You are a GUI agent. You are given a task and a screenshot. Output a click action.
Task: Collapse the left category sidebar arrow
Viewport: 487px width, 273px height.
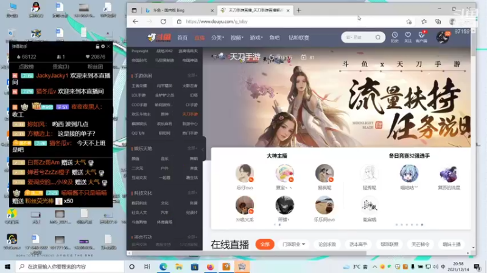203,149
